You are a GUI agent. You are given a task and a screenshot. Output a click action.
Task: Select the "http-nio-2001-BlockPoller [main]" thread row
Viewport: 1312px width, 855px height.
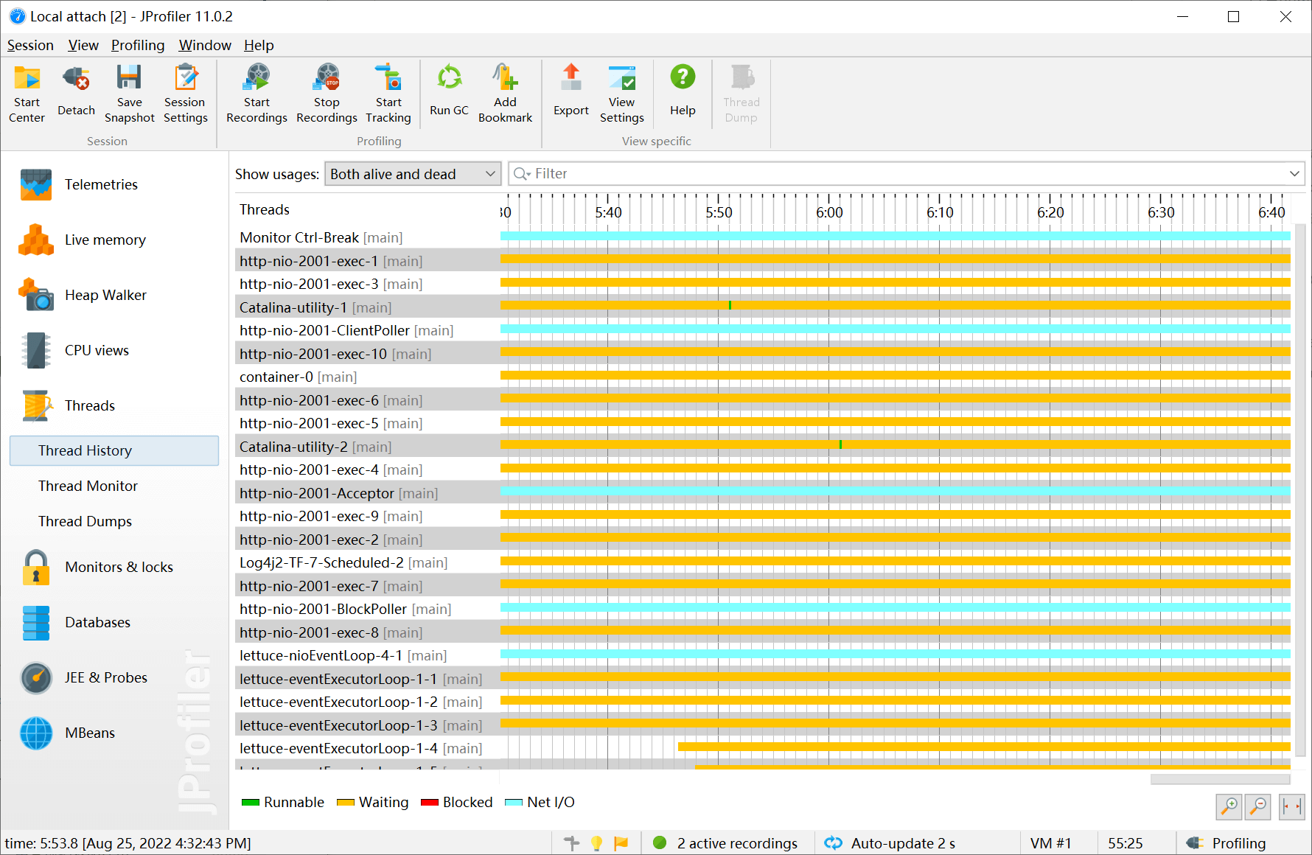pyautogui.click(x=763, y=609)
